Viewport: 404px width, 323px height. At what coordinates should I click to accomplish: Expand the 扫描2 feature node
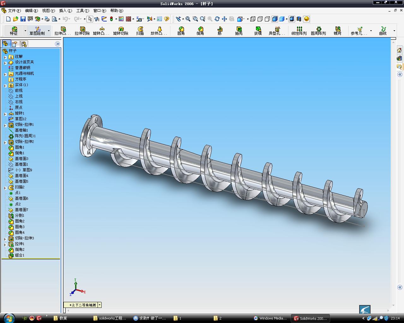click(x=5, y=188)
